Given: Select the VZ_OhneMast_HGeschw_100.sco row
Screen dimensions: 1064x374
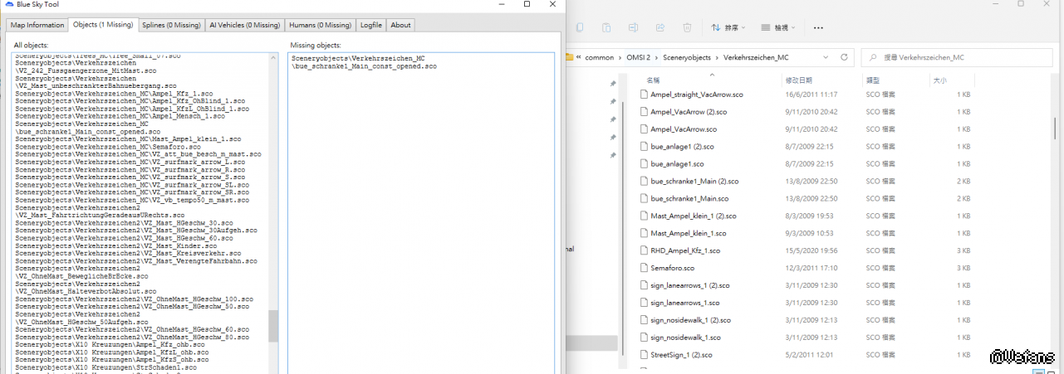Looking at the screenshot, I should pyautogui.click(x=134, y=299).
